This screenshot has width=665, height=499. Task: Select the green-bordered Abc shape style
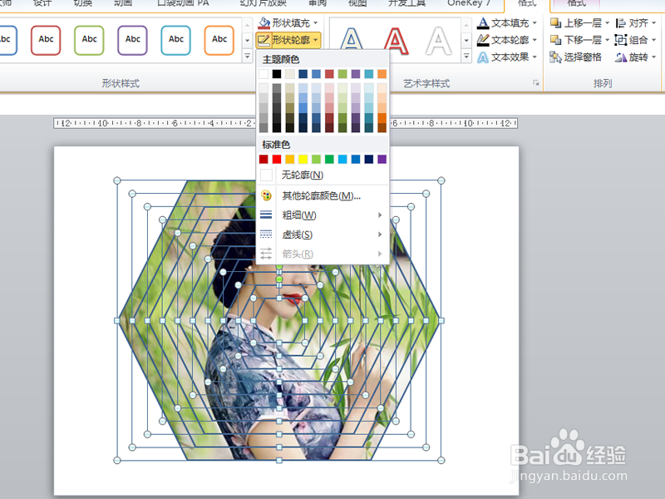pyautogui.click(x=89, y=40)
